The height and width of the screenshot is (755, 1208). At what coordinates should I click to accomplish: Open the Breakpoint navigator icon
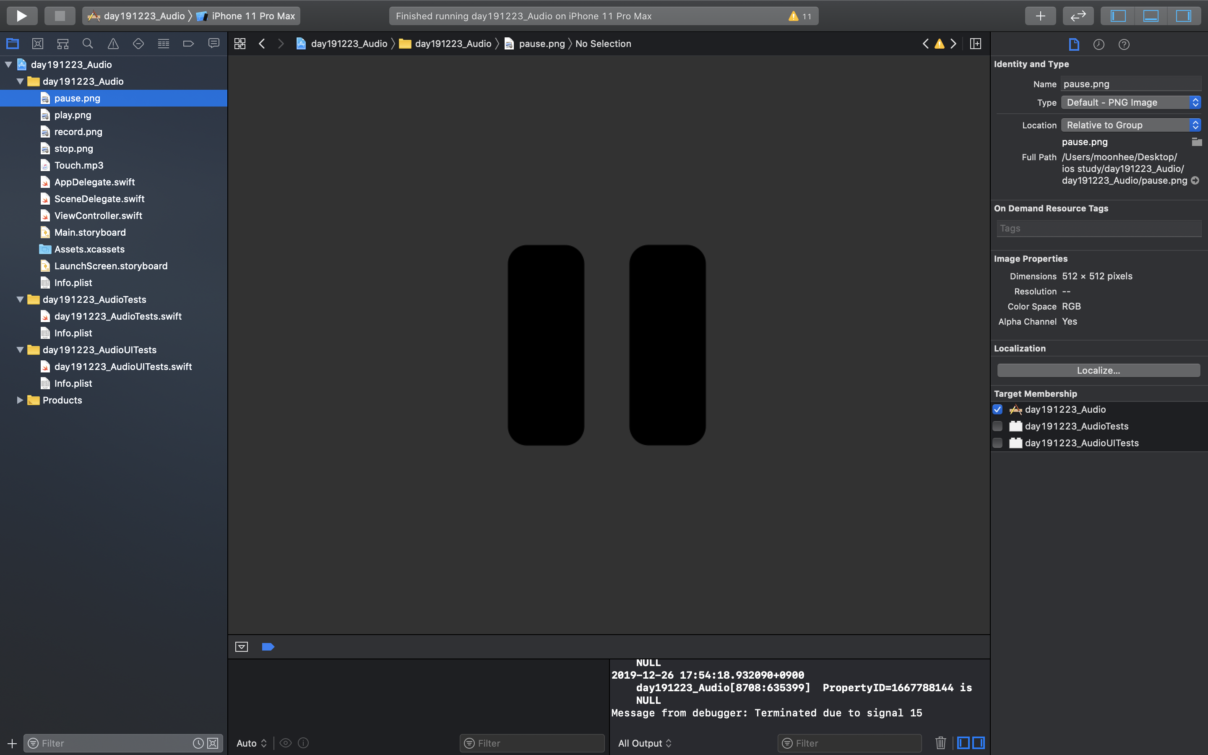pos(188,44)
